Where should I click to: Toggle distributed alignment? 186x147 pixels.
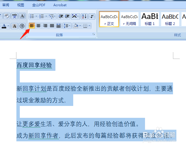pos(59,26)
